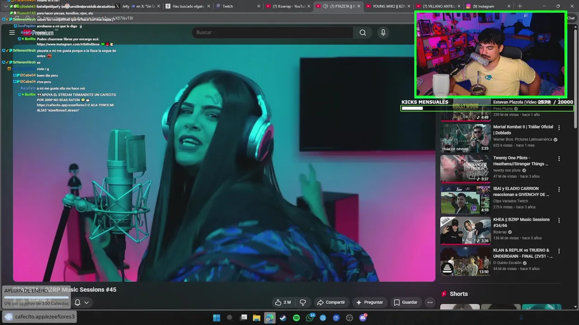Screen dimensions: 579x325
Task: Share the video via Compartir
Action: coord(331,302)
